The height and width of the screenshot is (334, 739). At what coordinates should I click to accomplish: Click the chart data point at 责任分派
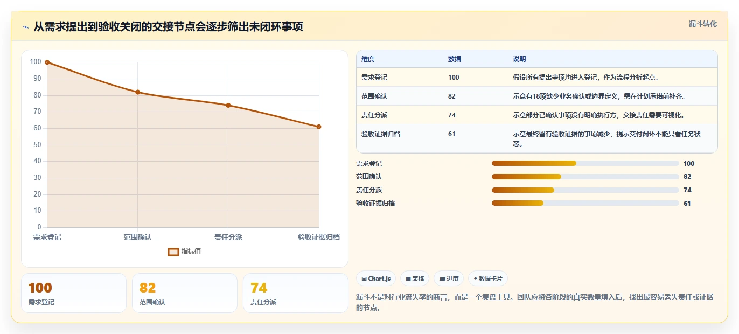(x=228, y=105)
